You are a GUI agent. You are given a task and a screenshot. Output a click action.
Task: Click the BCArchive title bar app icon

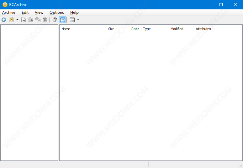coord(5,5)
